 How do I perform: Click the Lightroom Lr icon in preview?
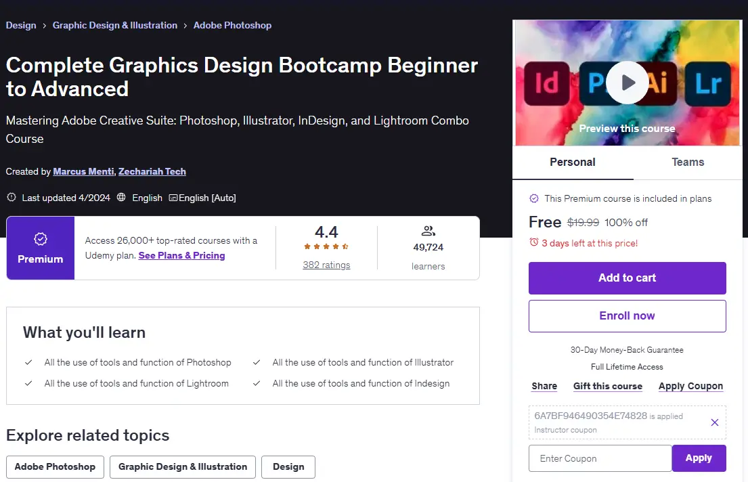click(x=708, y=83)
